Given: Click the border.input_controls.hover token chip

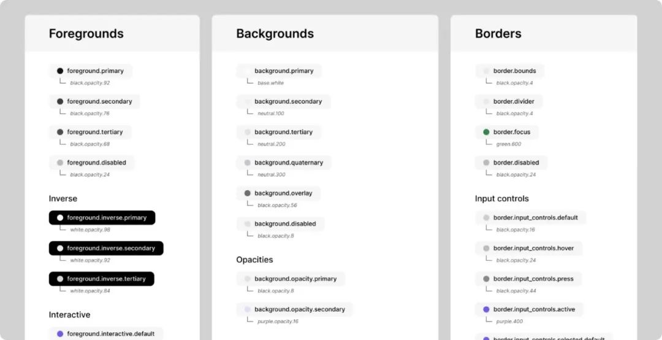Looking at the screenshot, I should pyautogui.click(x=528, y=248).
